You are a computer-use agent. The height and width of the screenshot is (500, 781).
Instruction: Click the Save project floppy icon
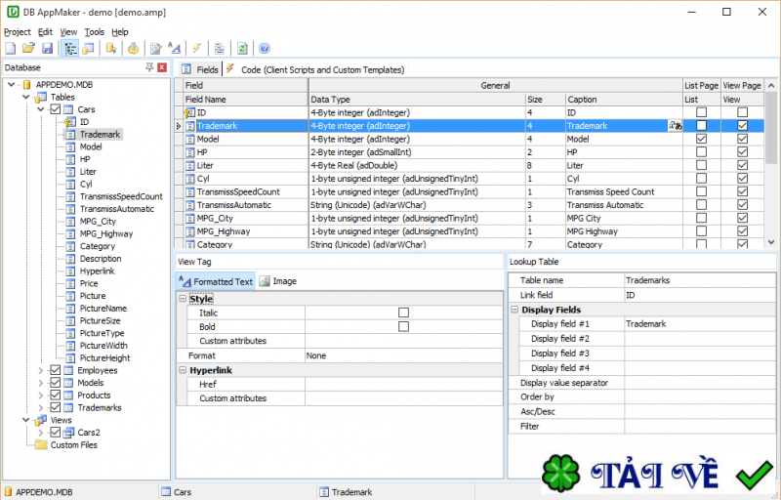[46, 48]
